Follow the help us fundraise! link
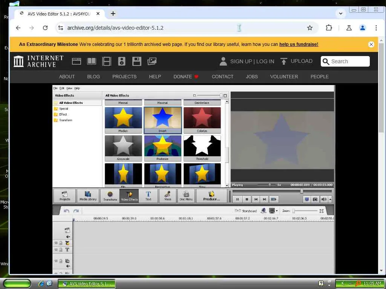The height and width of the screenshot is (289, 386). [299, 44]
